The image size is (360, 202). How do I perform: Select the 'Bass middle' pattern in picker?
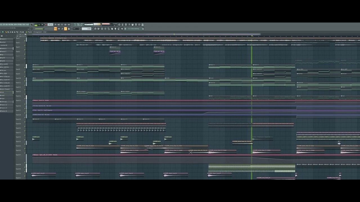[7, 64]
